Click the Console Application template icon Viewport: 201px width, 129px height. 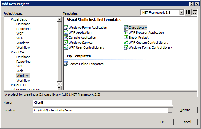pyautogui.click(x=66, y=38)
